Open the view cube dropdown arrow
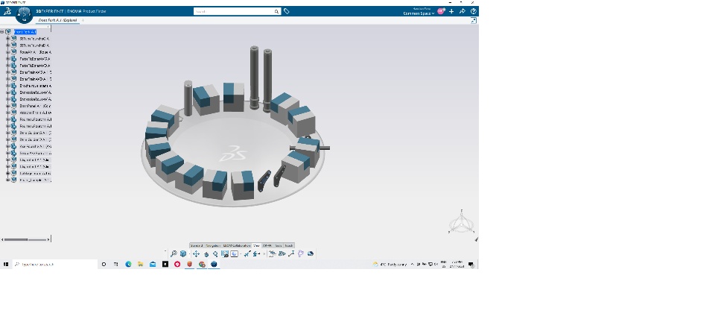715x322 pixels. (x=188, y=254)
